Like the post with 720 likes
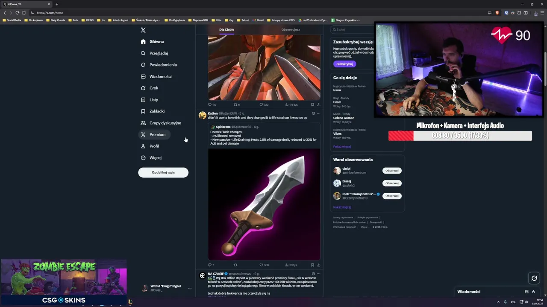The width and height of the screenshot is (547, 307). 262,104
